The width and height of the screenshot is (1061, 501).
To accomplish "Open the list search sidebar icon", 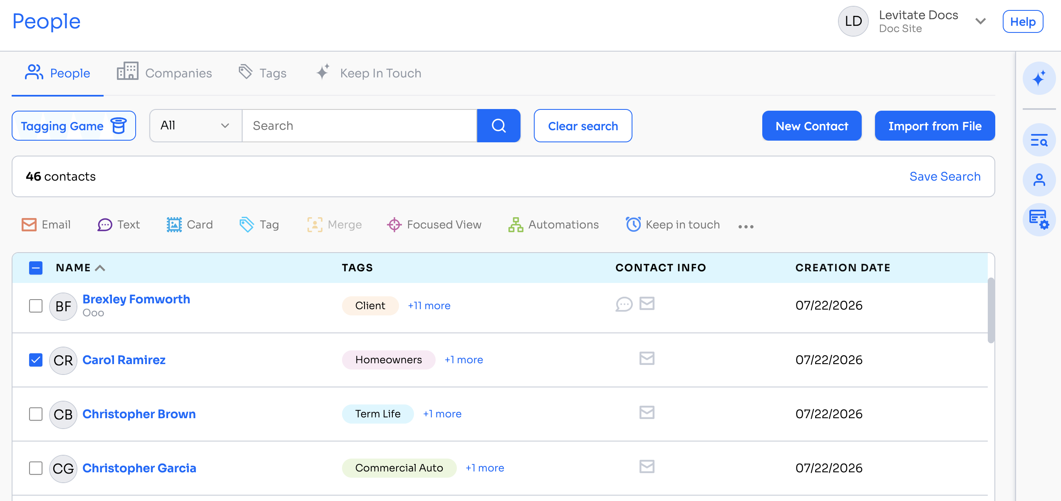I will coord(1039,140).
